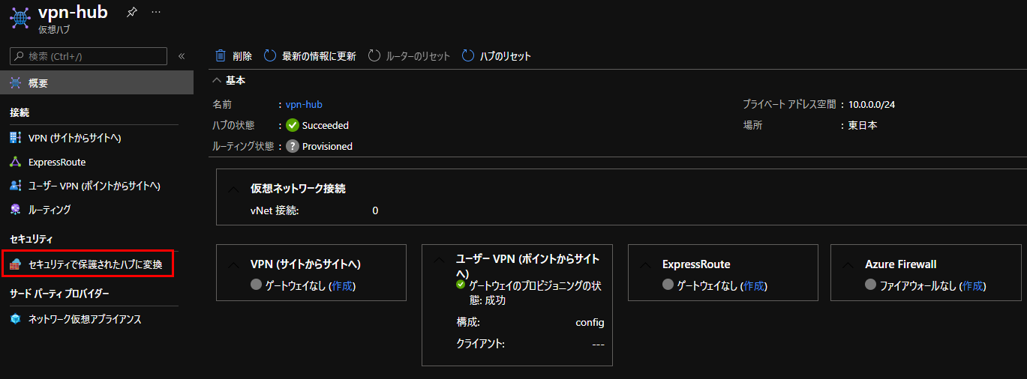Click the config value in user VPN card
This screenshot has height=379, width=1027.
590,322
